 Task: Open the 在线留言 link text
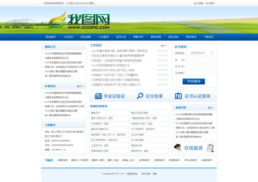point(193,148)
